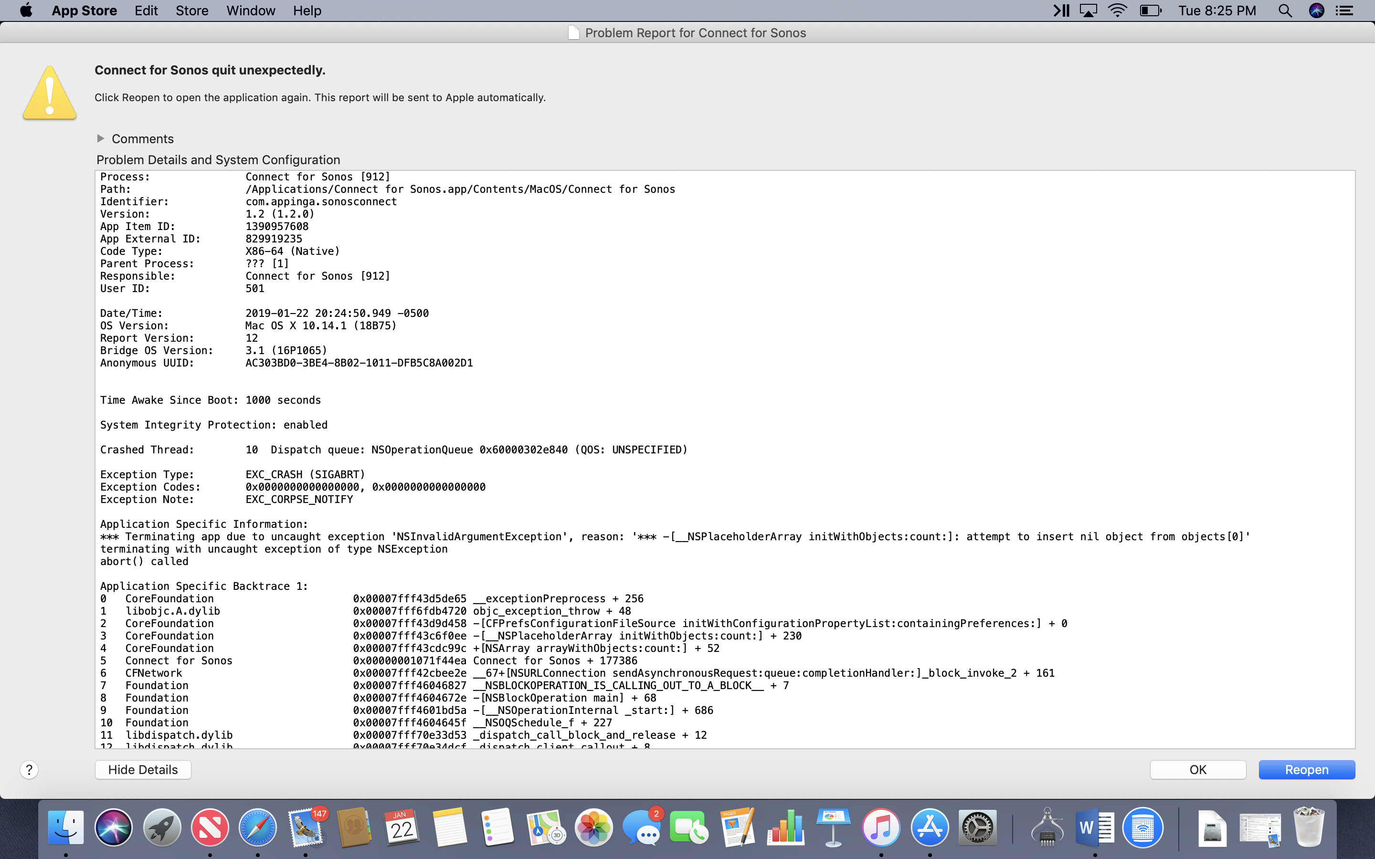
Task: Click the Identifier value com.appinga.sonosconnect
Action: (x=321, y=202)
